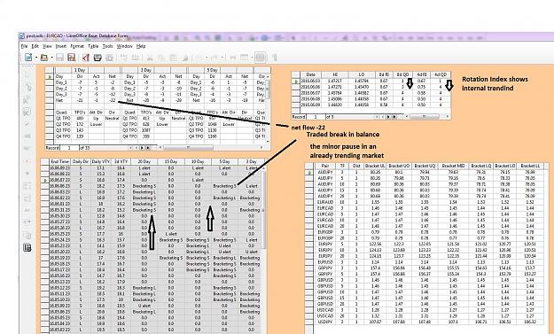Click the Print toolbar icon
554x334 pixels.
click(x=98, y=58)
